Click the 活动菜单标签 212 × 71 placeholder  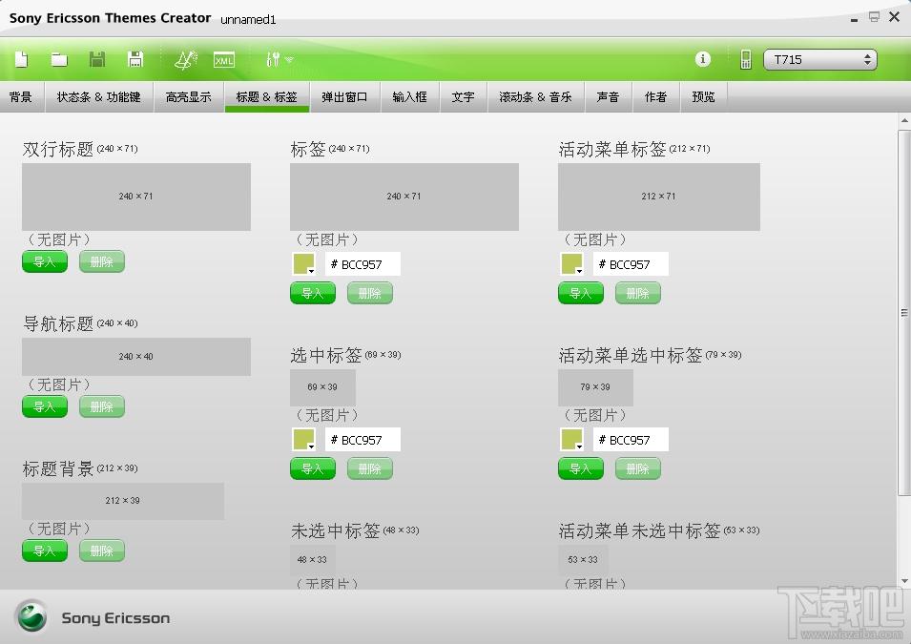point(659,197)
